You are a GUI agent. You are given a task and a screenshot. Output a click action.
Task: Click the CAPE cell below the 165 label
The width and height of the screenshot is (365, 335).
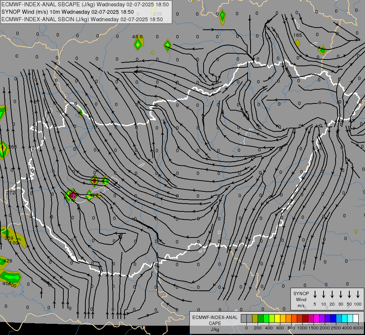[297, 43]
